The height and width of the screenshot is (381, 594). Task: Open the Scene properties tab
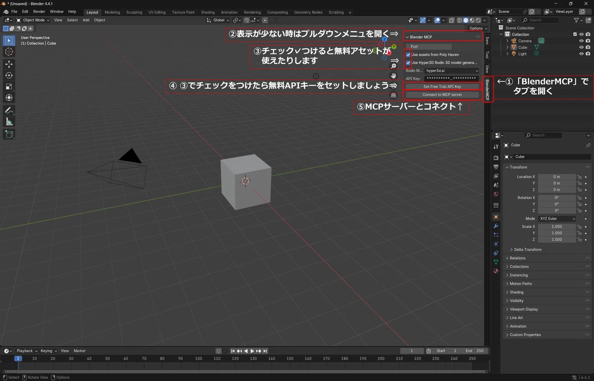click(496, 185)
